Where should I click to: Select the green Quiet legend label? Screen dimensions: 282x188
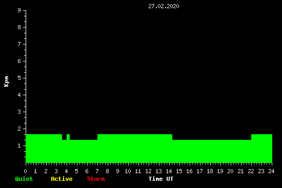24,179
